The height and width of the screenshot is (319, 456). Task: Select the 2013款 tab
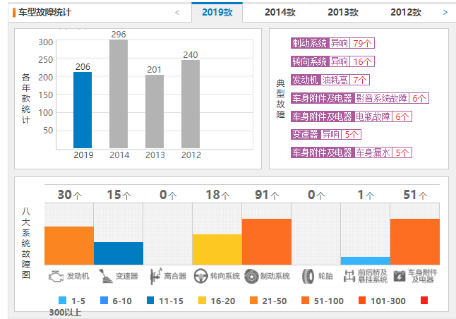click(x=342, y=12)
